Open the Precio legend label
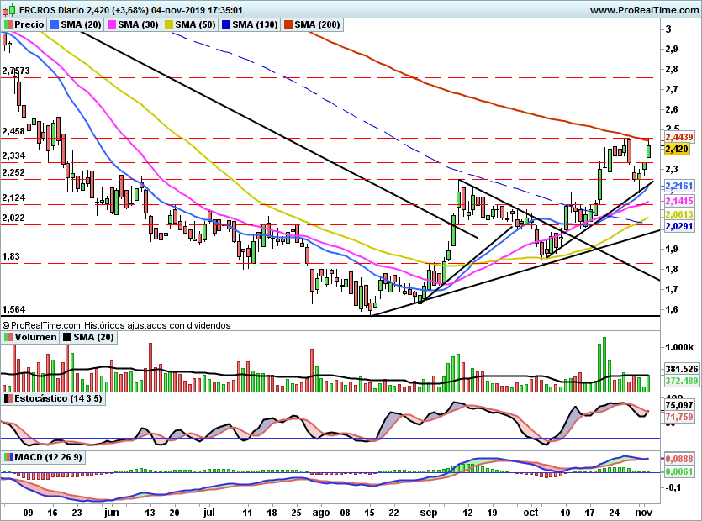Image resolution: width=702 pixels, height=521 pixels. coord(29,24)
